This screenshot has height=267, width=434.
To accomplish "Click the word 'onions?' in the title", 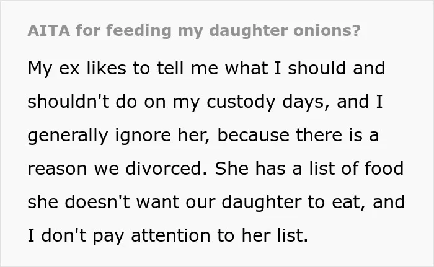I will point(327,30).
